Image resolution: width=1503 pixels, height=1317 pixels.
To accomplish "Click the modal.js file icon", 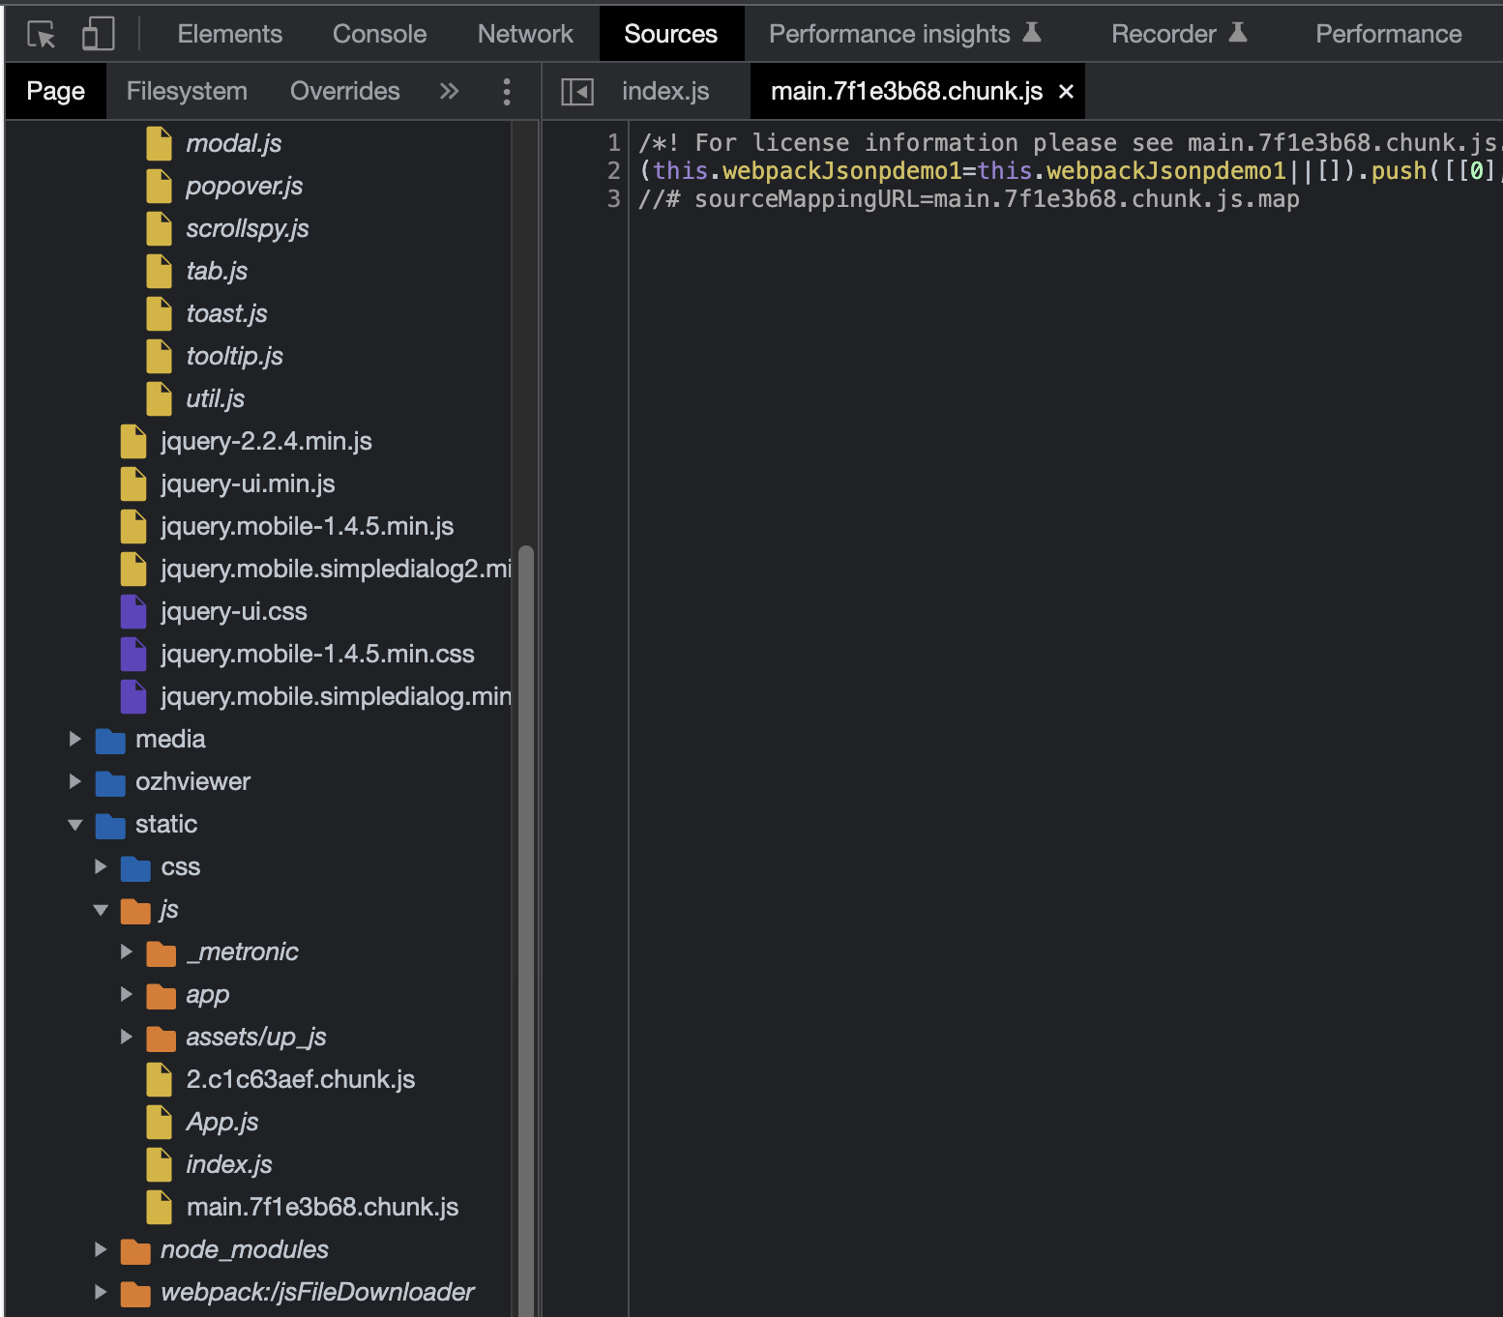I will pos(159,143).
